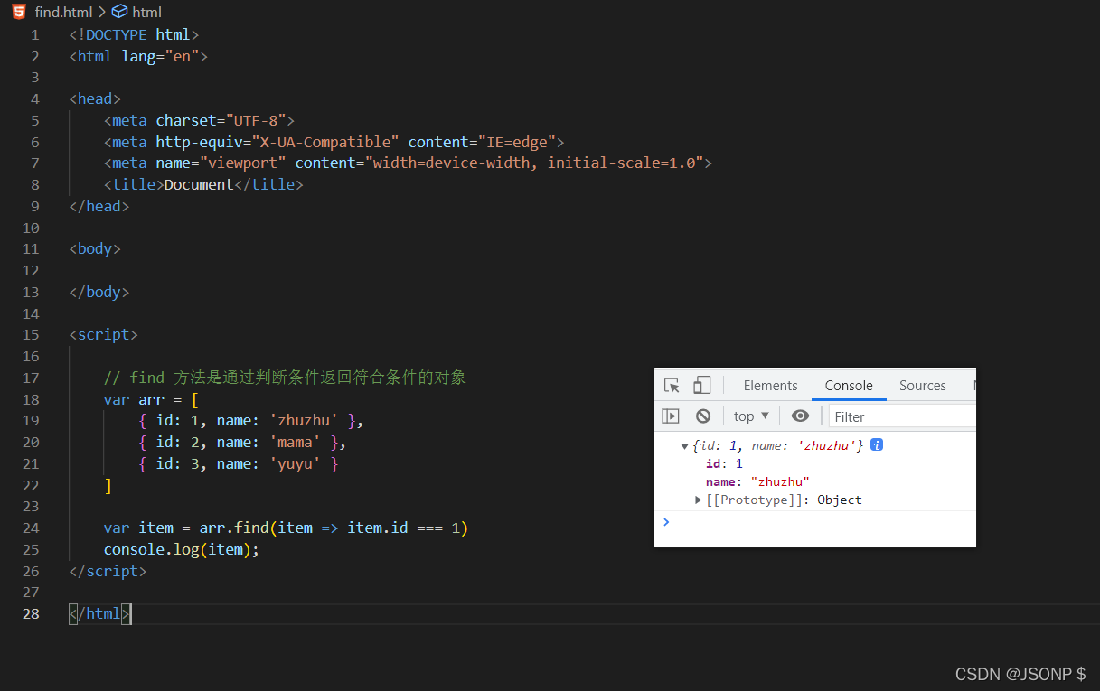Expand the [[Prototype]]: Object entry

698,500
